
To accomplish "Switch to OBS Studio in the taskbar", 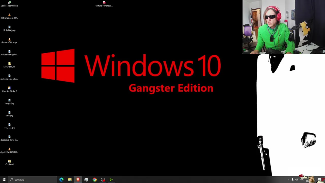I will (x=103, y=180).
